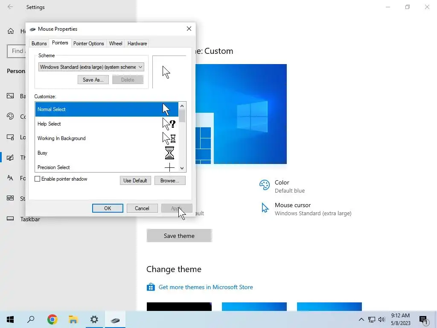Image resolution: width=437 pixels, height=328 pixels.
Task: Select Normal Select pointer row
Action: (x=107, y=109)
